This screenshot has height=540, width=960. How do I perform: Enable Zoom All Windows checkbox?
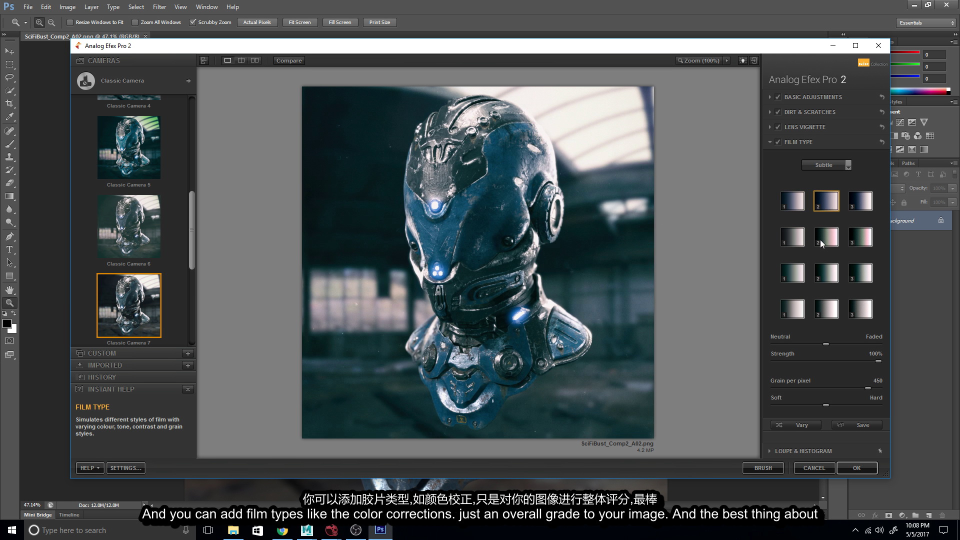click(x=135, y=22)
